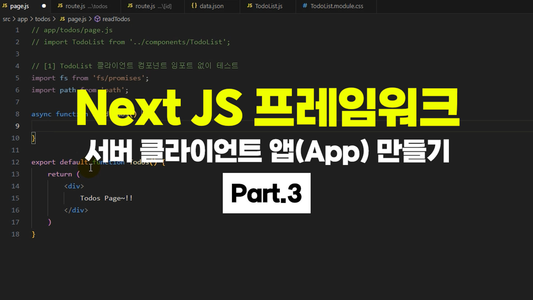Click line number 12 in the gutter
Viewport: 533px width, 300px height.
pyautogui.click(x=15, y=162)
